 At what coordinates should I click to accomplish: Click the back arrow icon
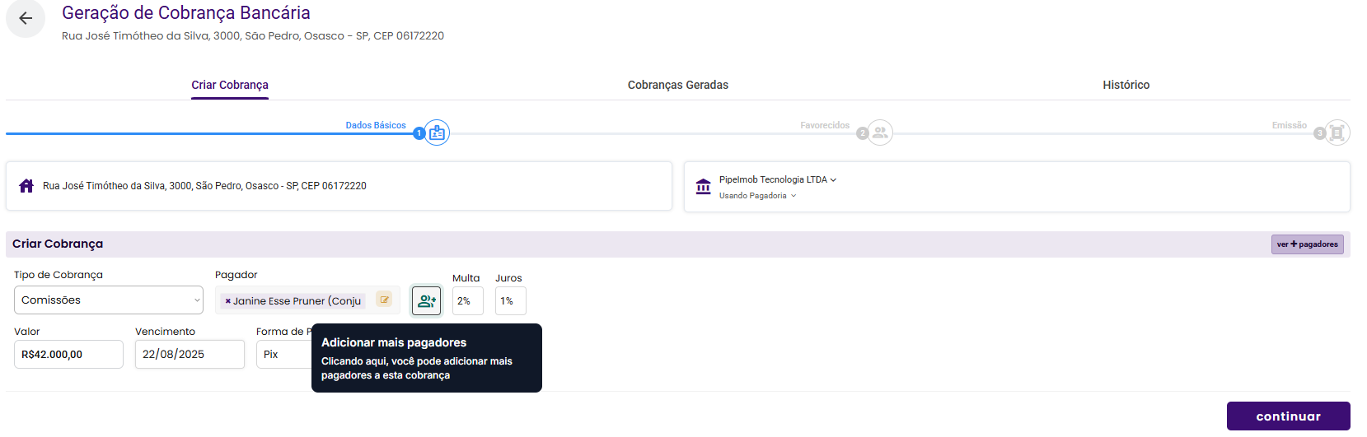(x=26, y=18)
